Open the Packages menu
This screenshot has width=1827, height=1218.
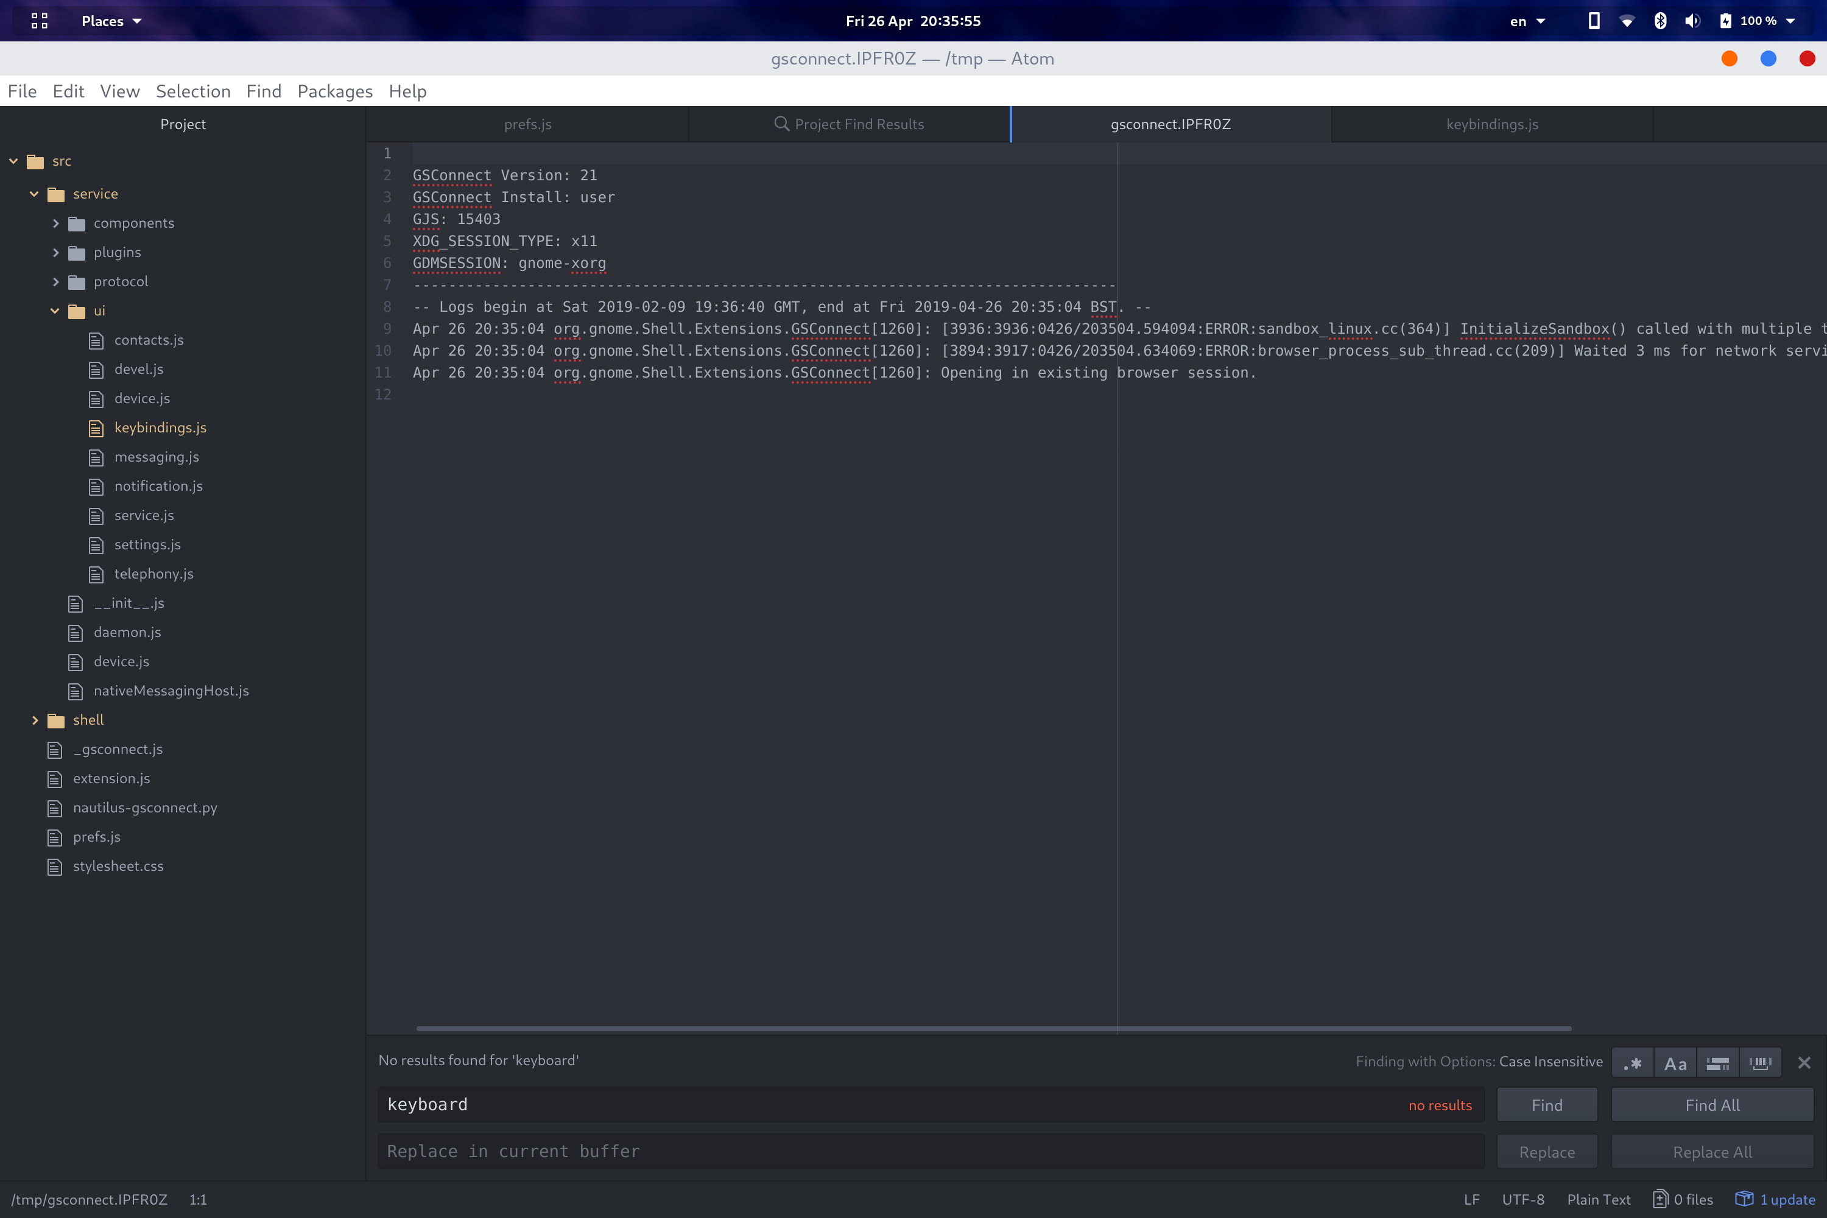pos(335,91)
